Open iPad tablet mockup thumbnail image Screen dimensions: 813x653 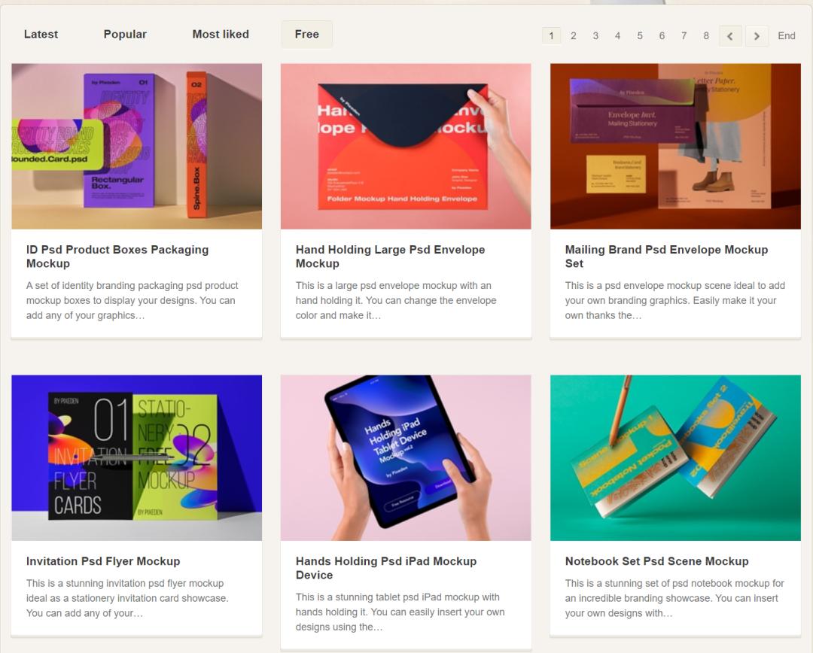pyautogui.click(x=406, y=457)
